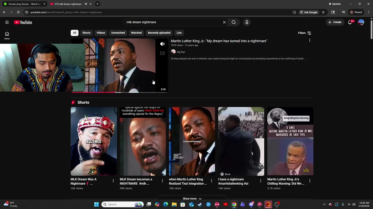Viewport: 373px width, 209px height.
Task: Open Steam from the taskbar
Action: (x=200, y=204)
